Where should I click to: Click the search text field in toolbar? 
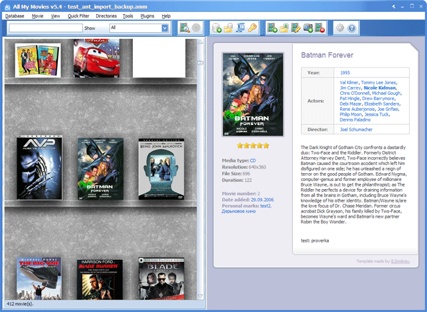[45, 28]
